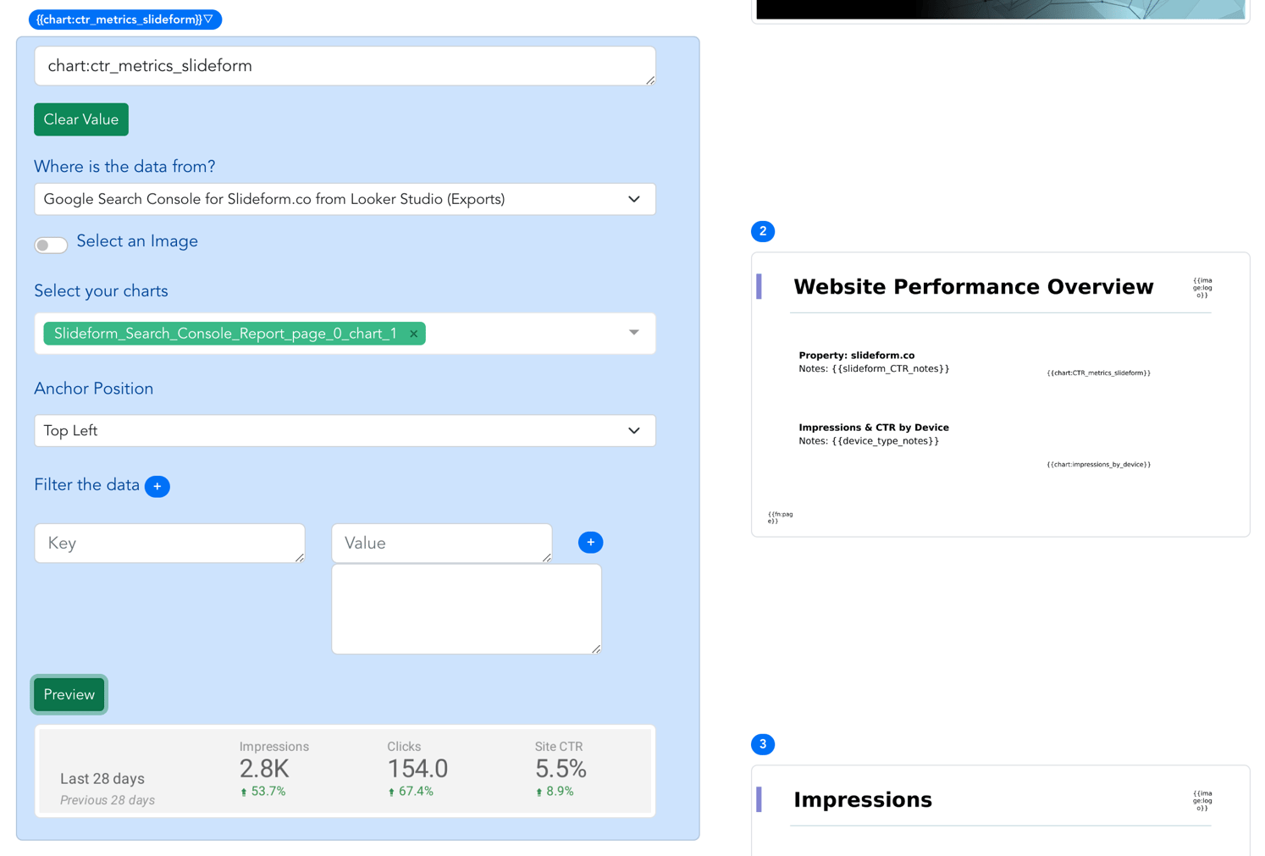The image size is (1265, 856).
Task: Add a filter with the plus icon beside Filter the data
Action: 157,487
